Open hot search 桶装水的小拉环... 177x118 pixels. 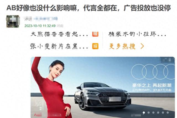pyautogui.click(x=137, y=34)
